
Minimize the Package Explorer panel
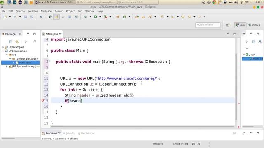click(28, 34)
